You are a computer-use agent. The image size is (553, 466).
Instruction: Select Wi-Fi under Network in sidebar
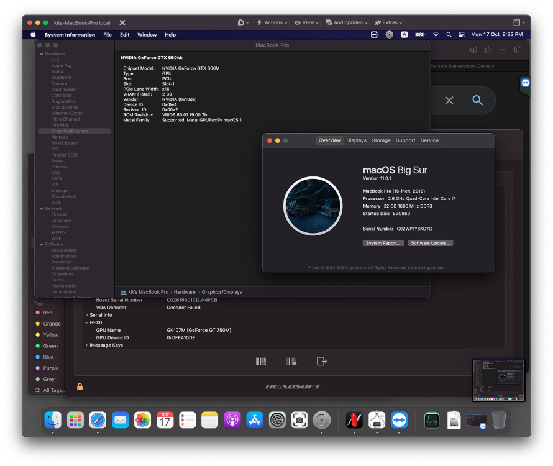point(57,239)
